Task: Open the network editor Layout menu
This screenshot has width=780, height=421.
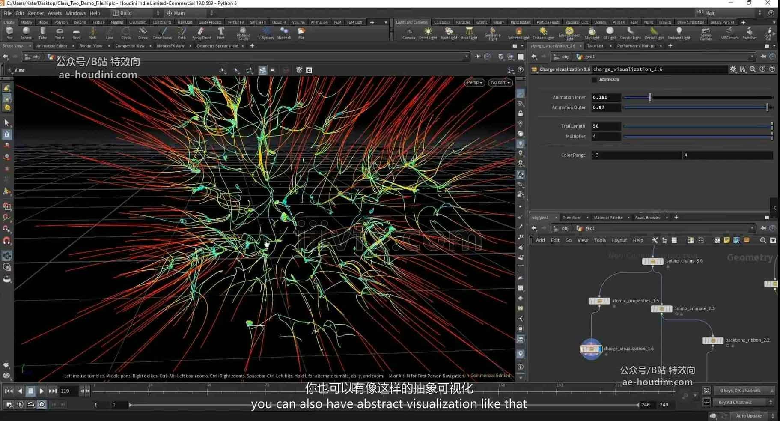Action: 619,240
